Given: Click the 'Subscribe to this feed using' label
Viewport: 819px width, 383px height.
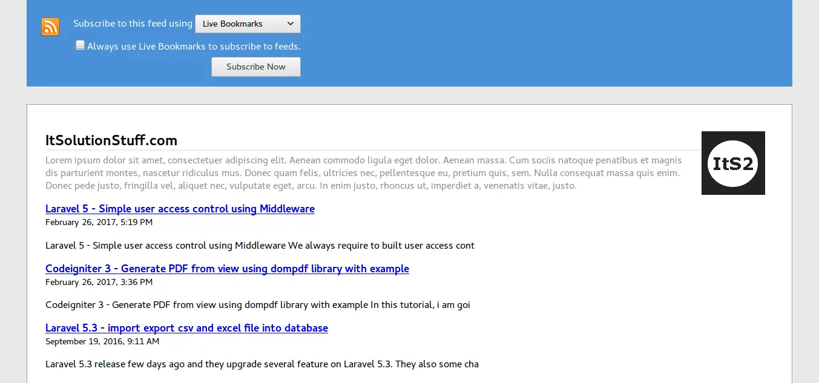Looking at the screenshot, I should tap(133, 24).
